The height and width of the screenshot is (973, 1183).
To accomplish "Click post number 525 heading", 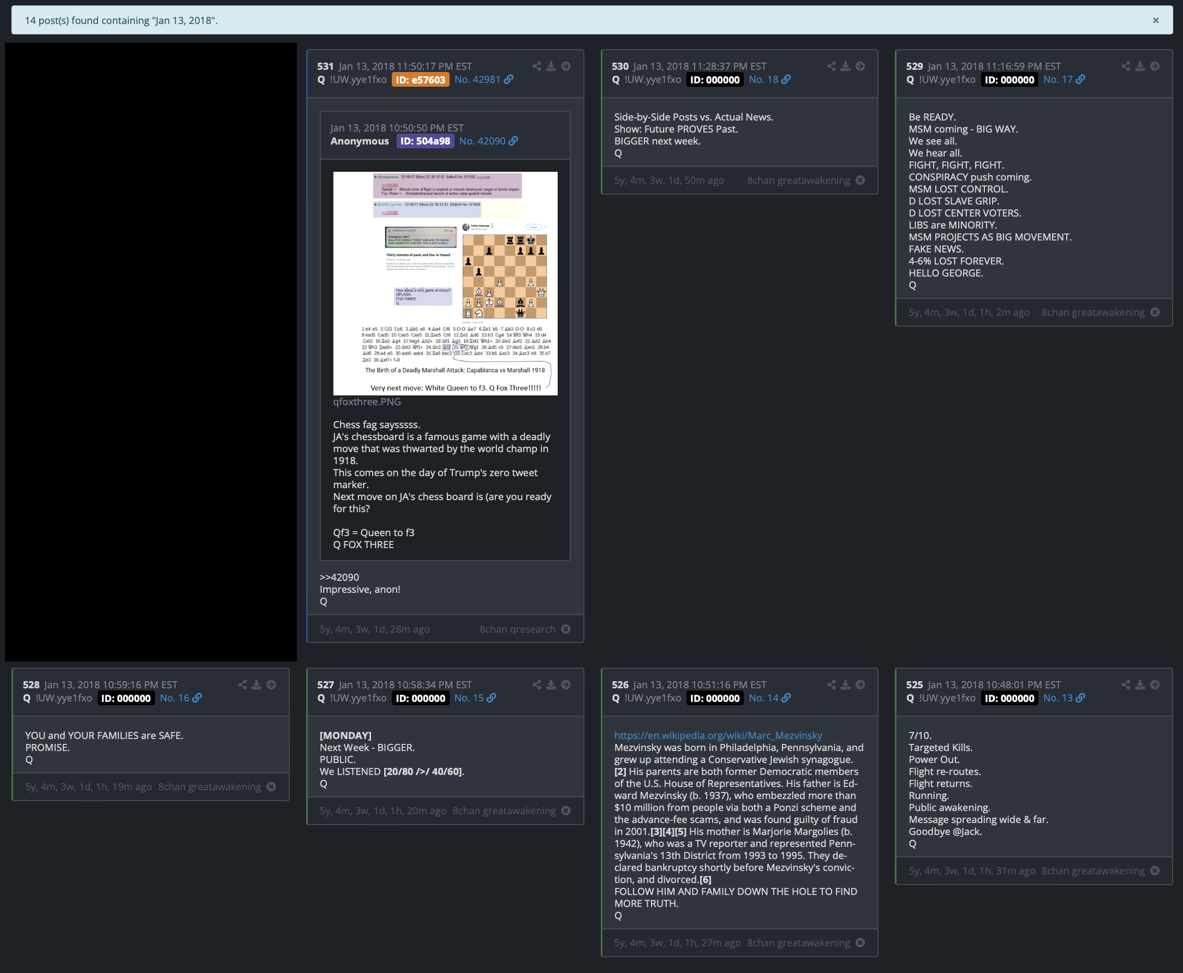I will (914, 684).
